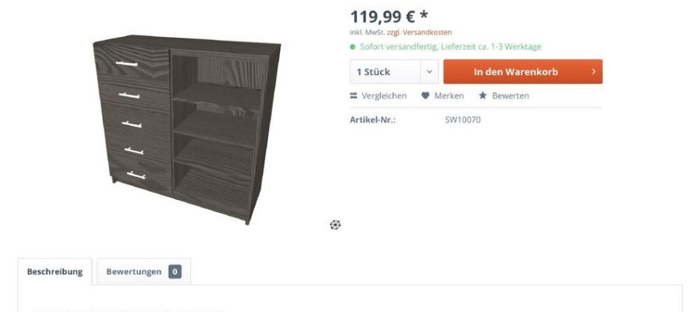The image size is (700, 312).
Task: Click the compare arrows icon beside Vergleichen
Action: [353, 96]
